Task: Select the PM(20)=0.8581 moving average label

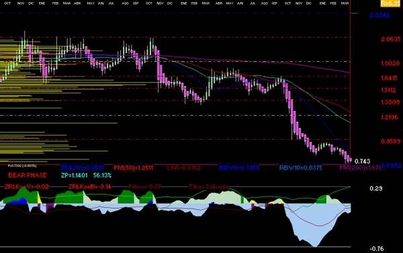Action: pos(82,168)
